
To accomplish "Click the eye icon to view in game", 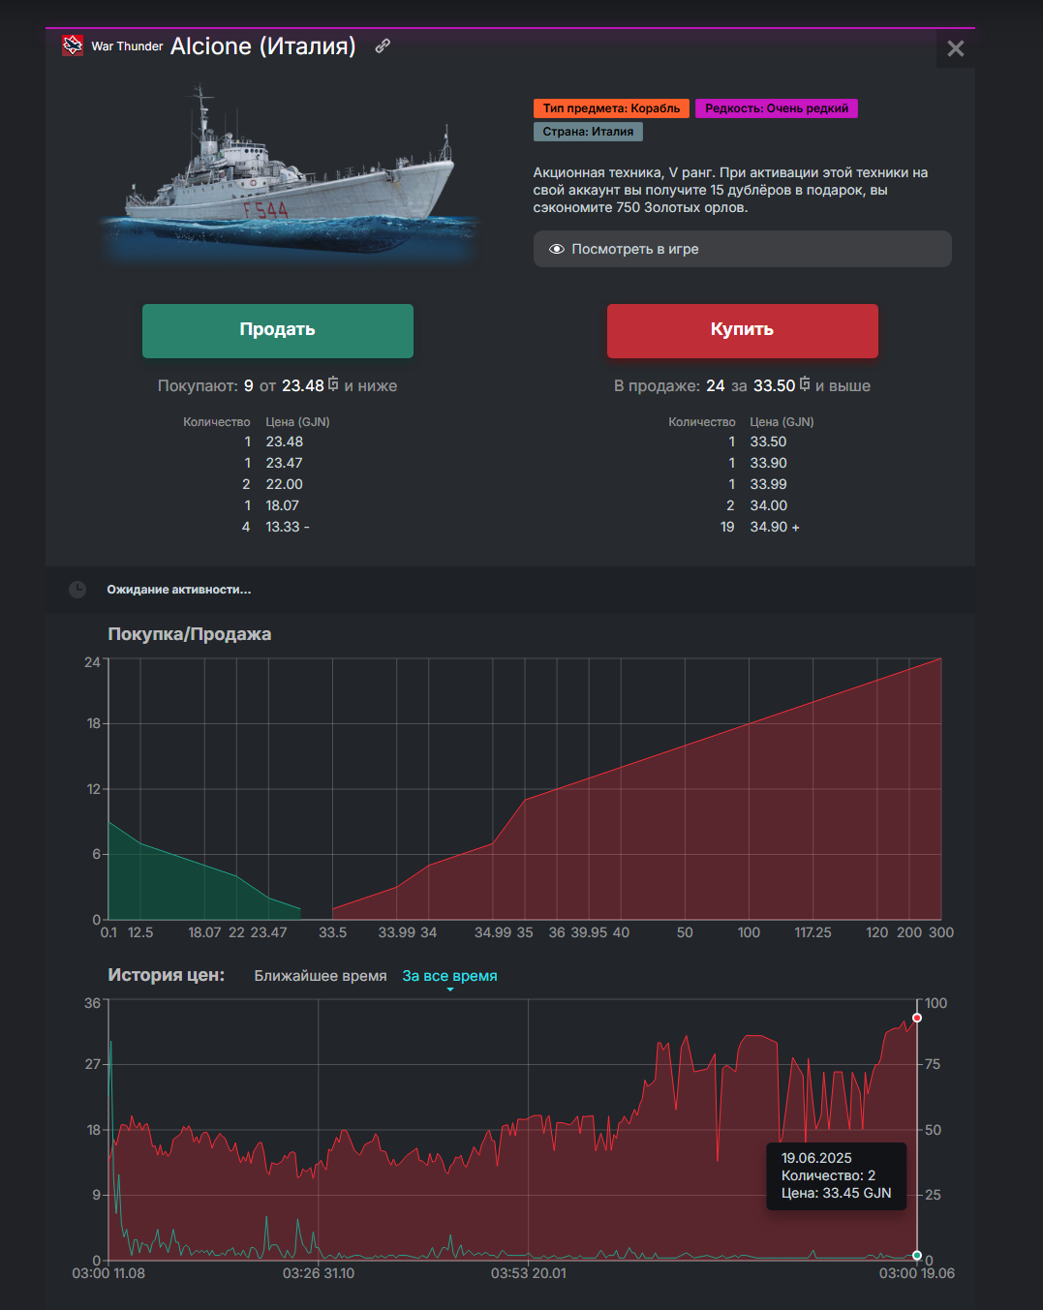I will coord(557,249).
